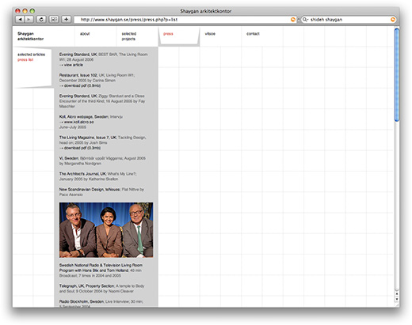Viewport: 412px width, 325px height.
Task: Reload the page with the refresh icon
Action: click(x=41, y=19)
